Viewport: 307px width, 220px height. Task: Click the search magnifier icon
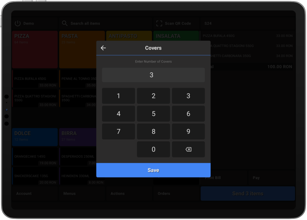pos(65,23)
